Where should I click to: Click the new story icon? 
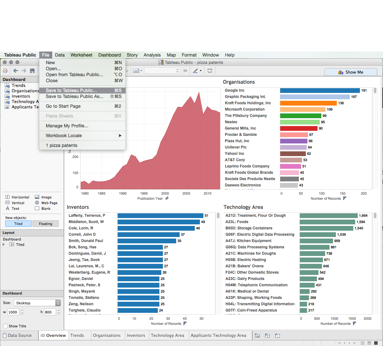pos(277,336)
